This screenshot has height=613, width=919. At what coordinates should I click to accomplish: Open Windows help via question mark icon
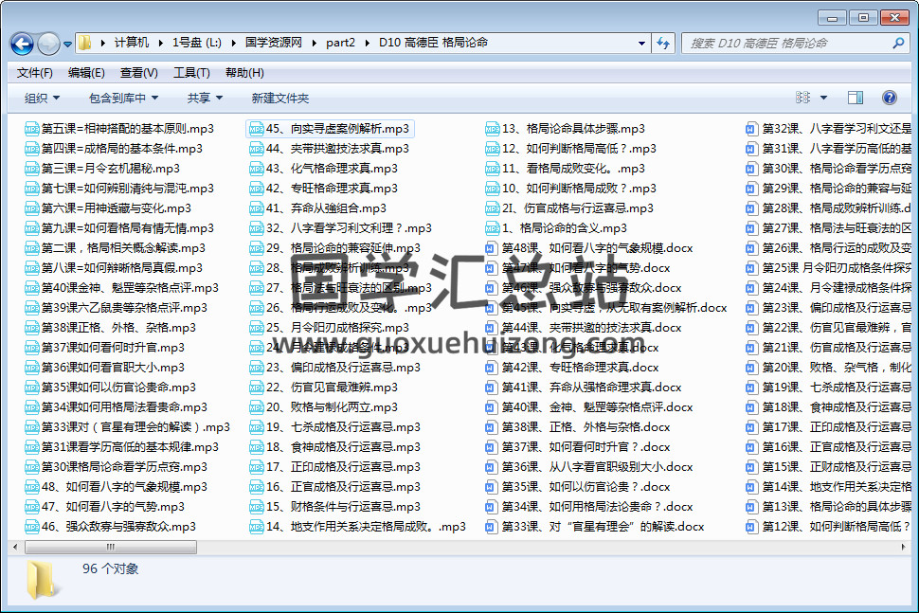[888, 98]
